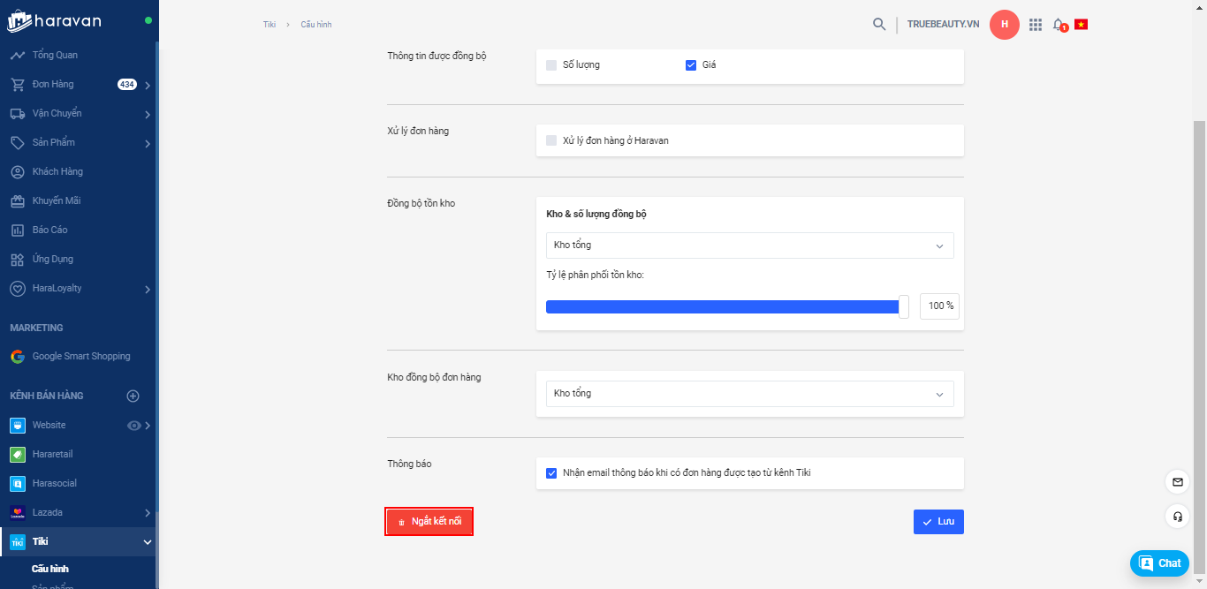Enable the Số lượng checkbox
Screen dimensions: 1207x589
[x=551, y=64]
